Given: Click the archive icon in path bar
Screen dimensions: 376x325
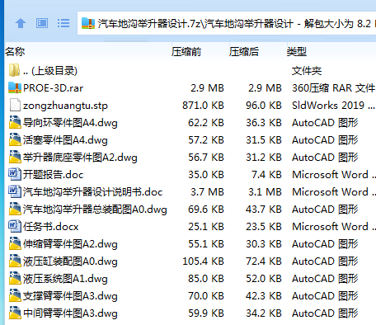Looking at the screenshot, I should coord(88,23).
